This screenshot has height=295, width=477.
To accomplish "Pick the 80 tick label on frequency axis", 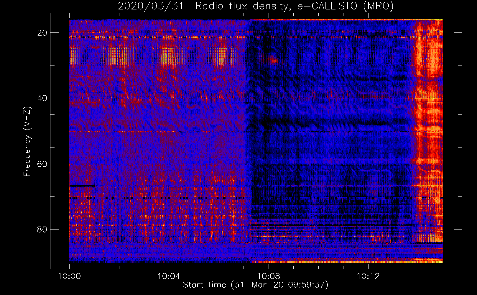I will tap(42, 229).
